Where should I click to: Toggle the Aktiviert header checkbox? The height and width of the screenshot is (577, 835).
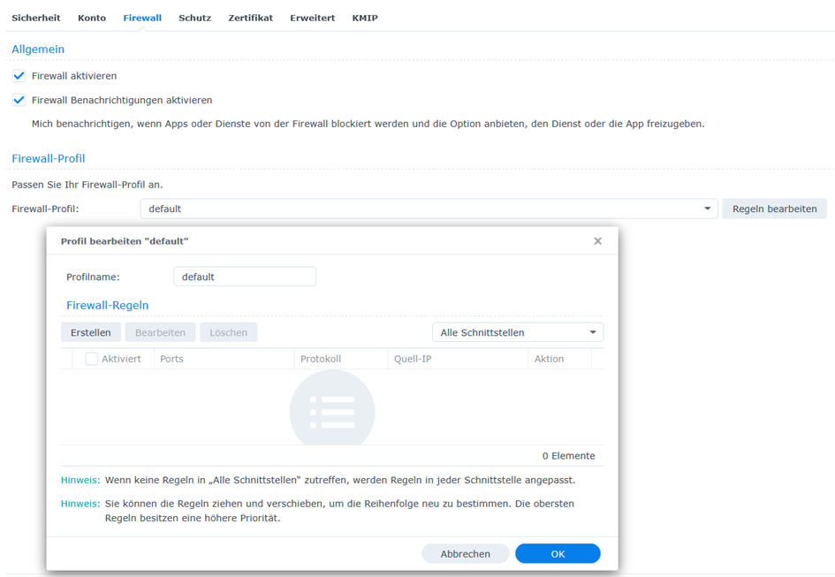92,359
